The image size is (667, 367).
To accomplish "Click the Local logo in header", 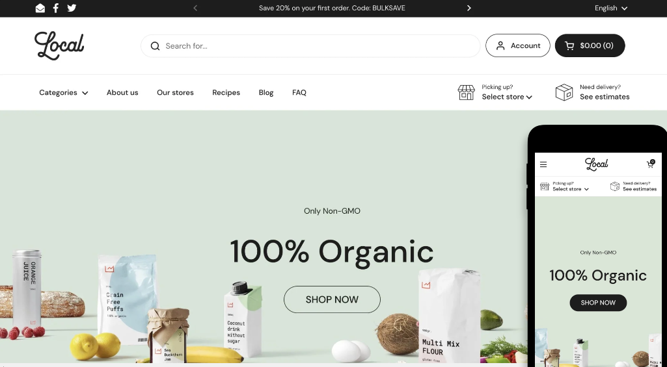I will click(x=59, y=45).
